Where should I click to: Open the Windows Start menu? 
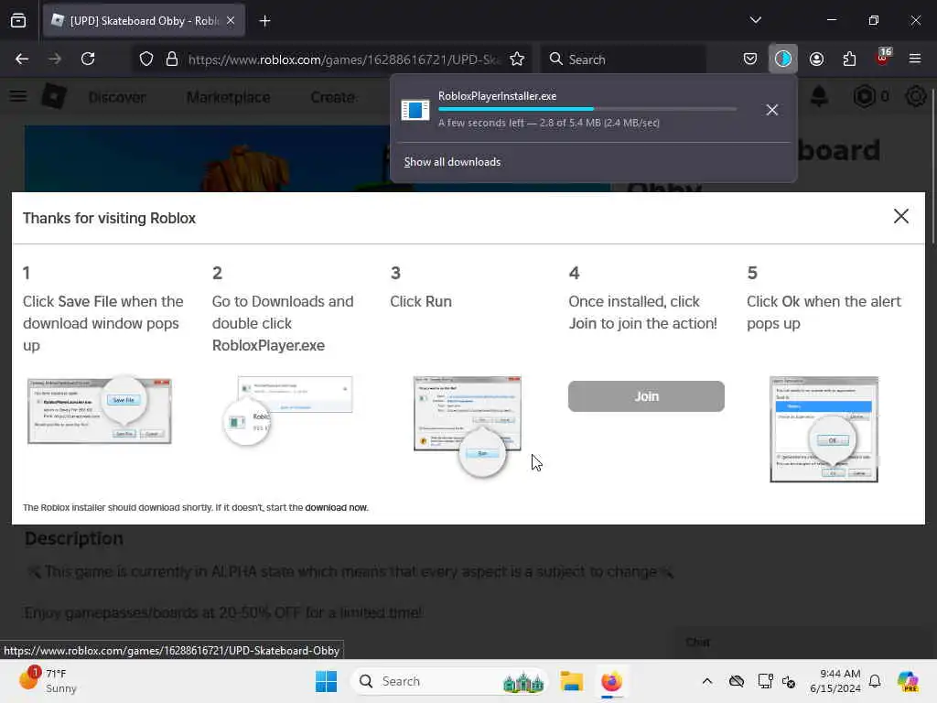tap(327, 681)
